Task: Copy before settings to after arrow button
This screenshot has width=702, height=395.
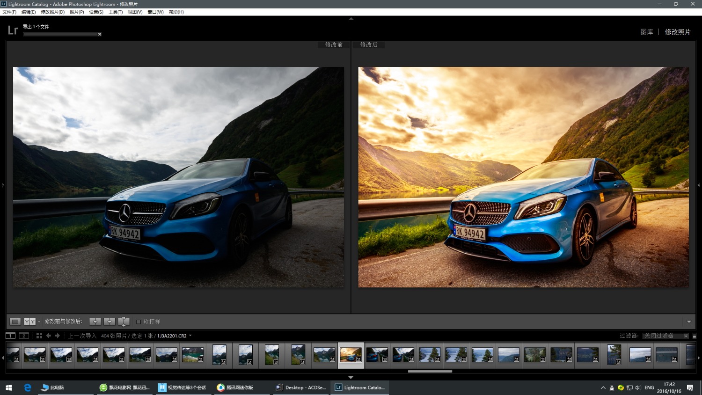Action: [x=95, y=322]
